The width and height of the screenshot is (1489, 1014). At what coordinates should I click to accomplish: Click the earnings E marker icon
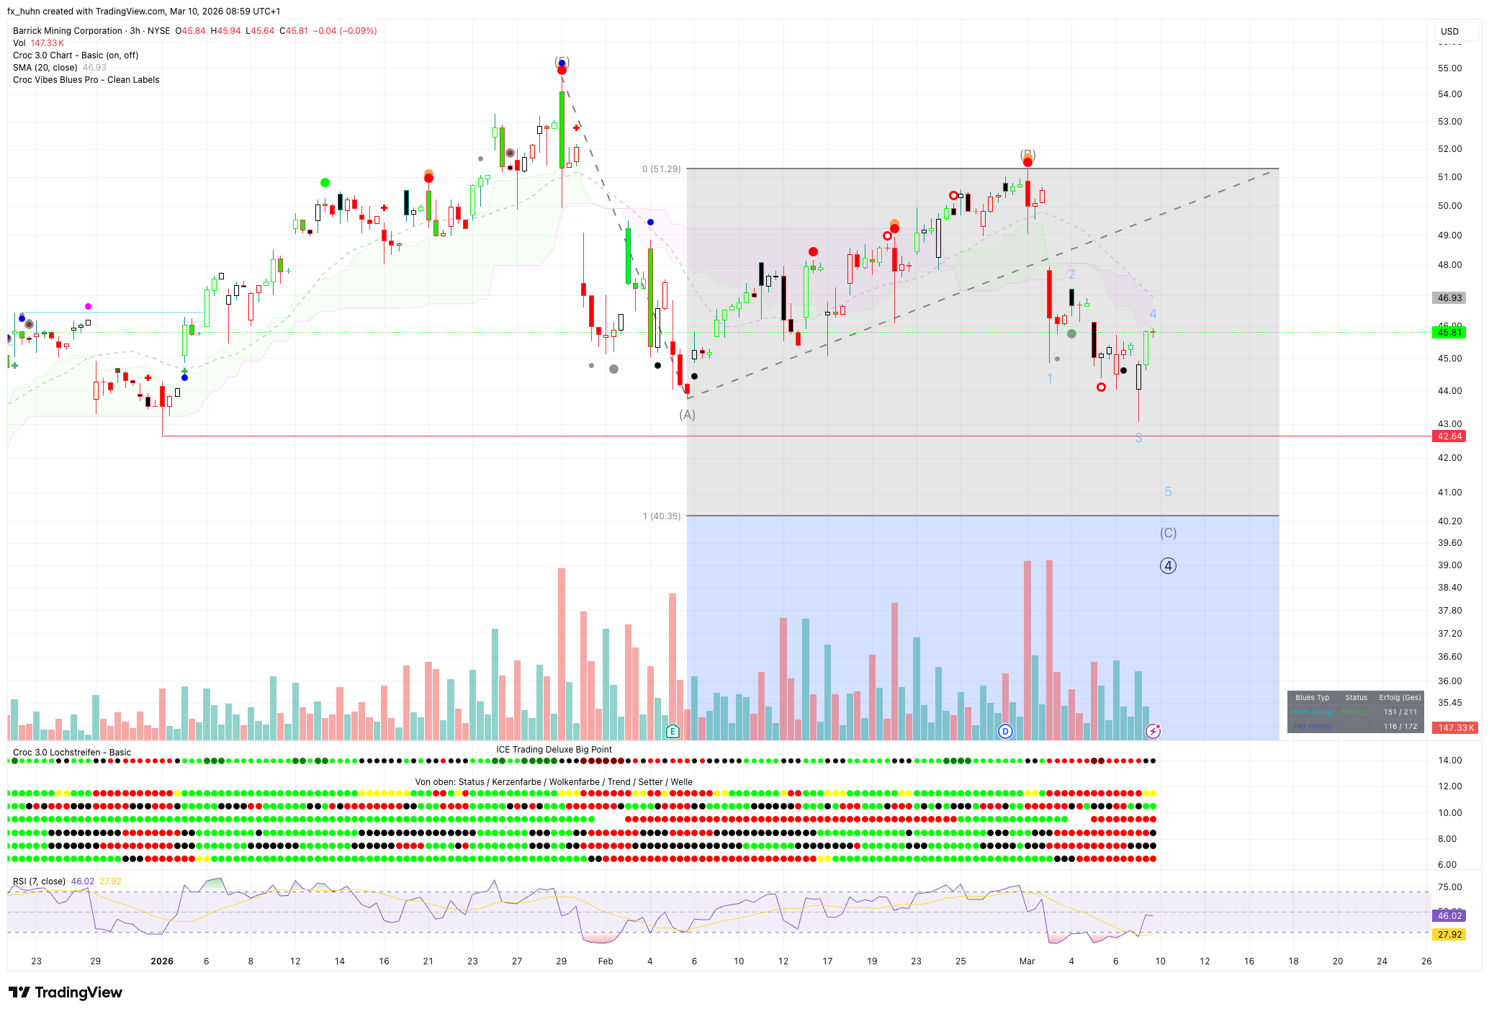click(672, 731)
